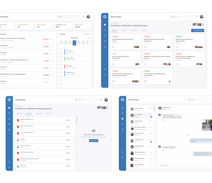
Task: Click the files list scrollbar in the Files window
Action: [x=77, y=119]
